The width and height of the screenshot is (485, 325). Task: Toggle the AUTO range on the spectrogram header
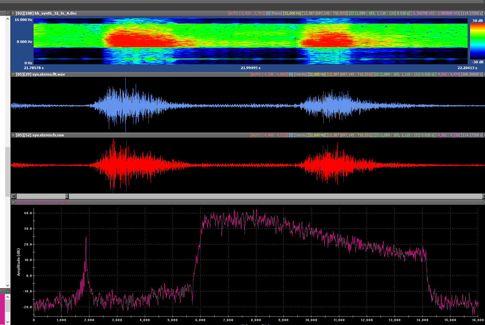click(x=246, y=13)
